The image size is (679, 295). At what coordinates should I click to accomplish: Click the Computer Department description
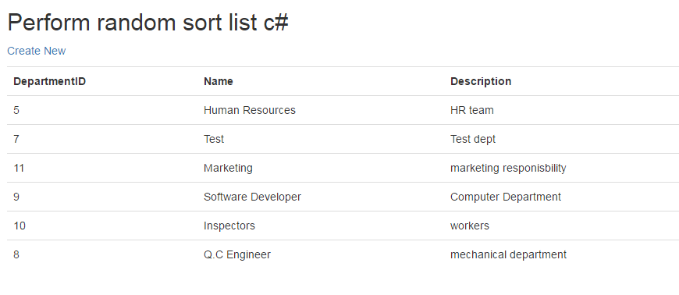[x=506, y=197]
